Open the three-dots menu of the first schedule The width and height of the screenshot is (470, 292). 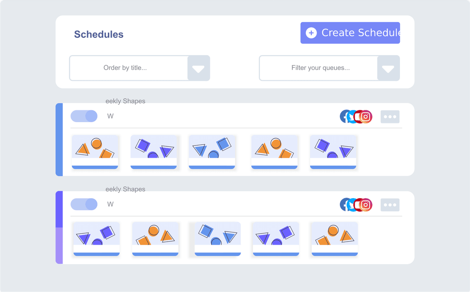click(x=390, y=116)
